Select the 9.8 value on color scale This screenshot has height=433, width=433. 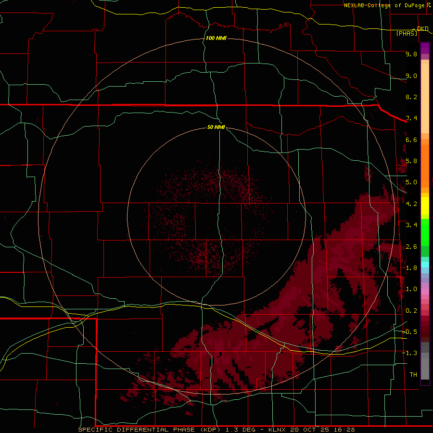tap(411, 54)
